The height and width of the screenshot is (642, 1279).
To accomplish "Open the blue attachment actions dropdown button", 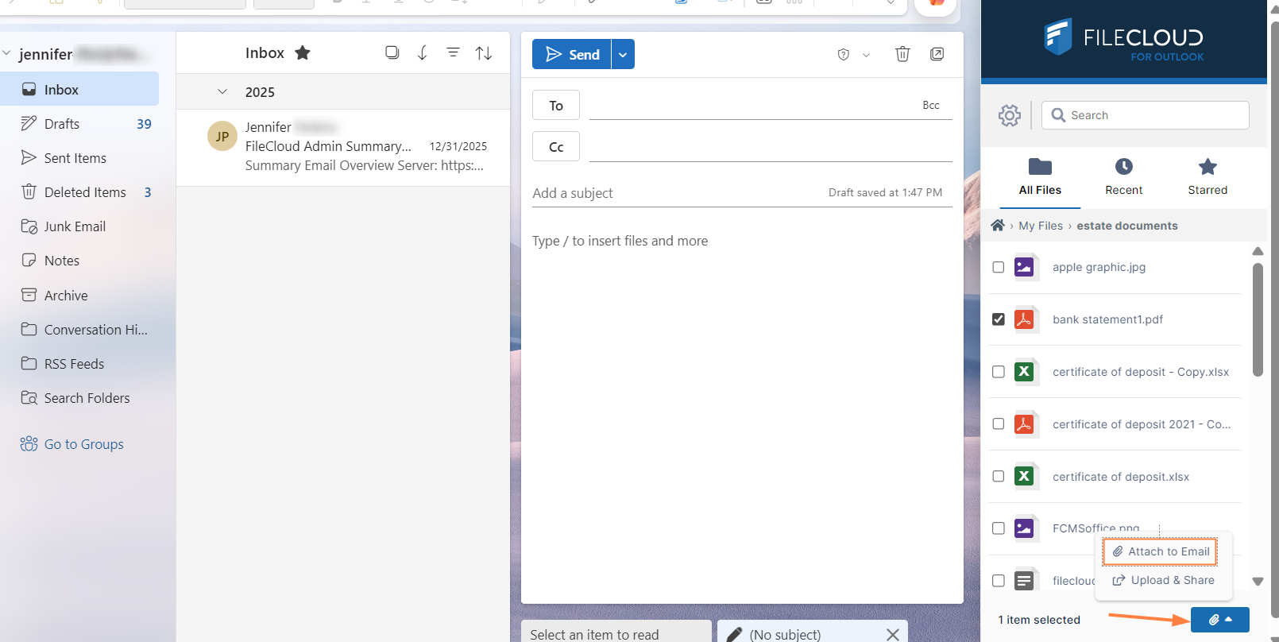I will tap(1219, 620).
